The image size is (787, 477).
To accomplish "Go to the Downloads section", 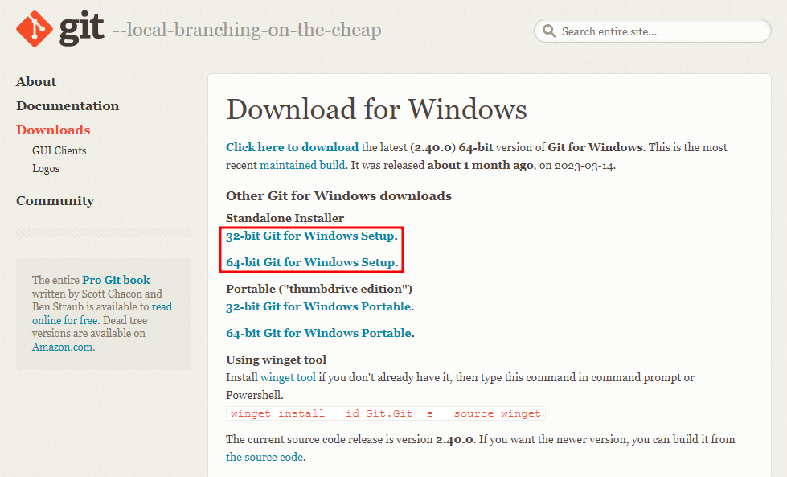I will (x=53, y=130).
